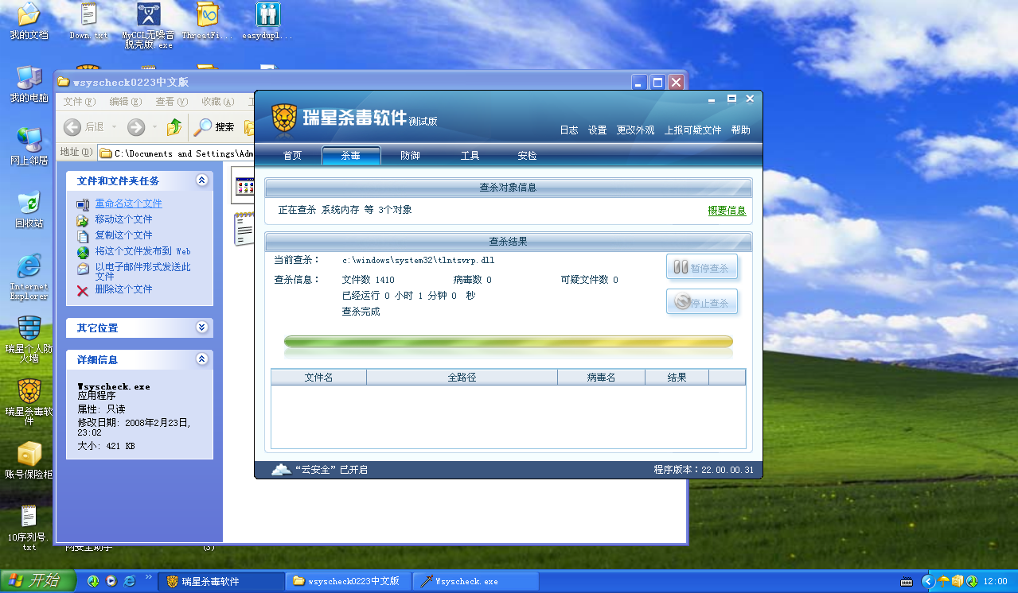Open Rising personal firewall desktop icon

pyautogui.click(x=29, y=339)
